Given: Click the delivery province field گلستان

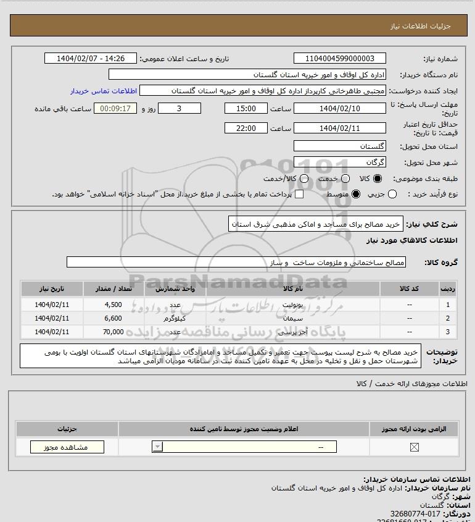Looking at the screenshot, I should 340,146.
